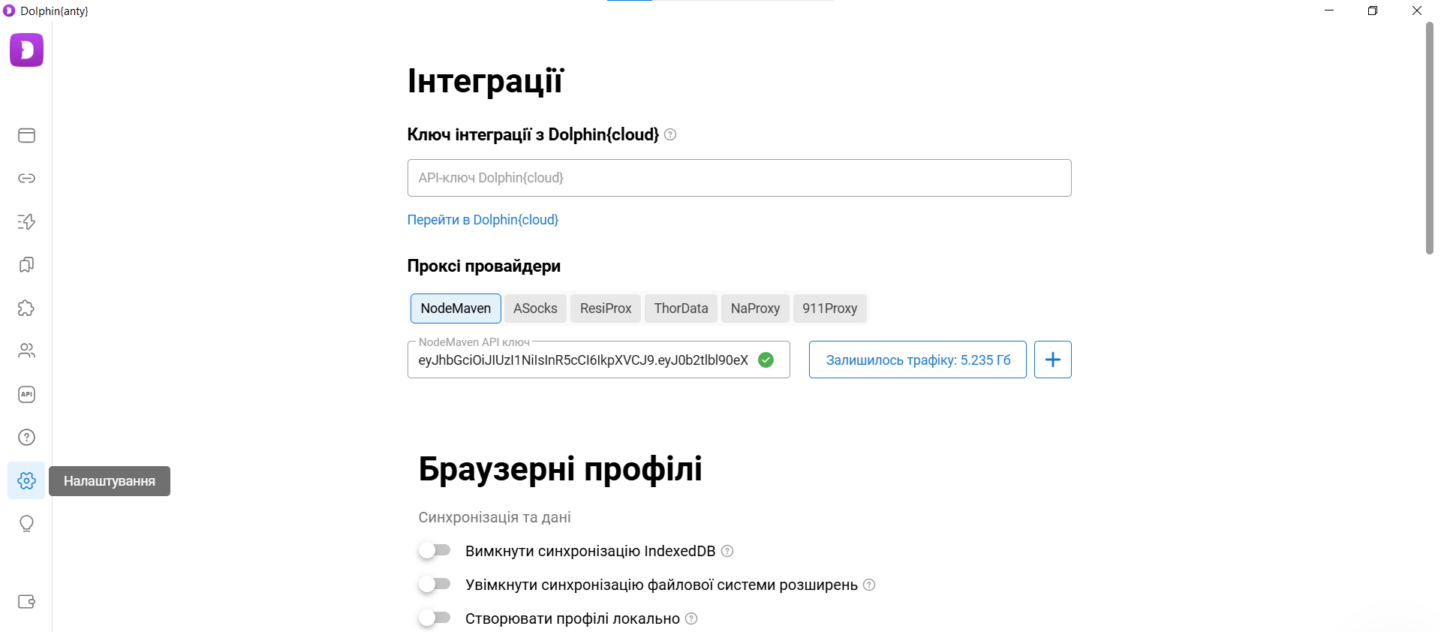Select the ResiProx proxy provider tab
The width and height of the screenshot is (1441, 632).
coord(606,308)
